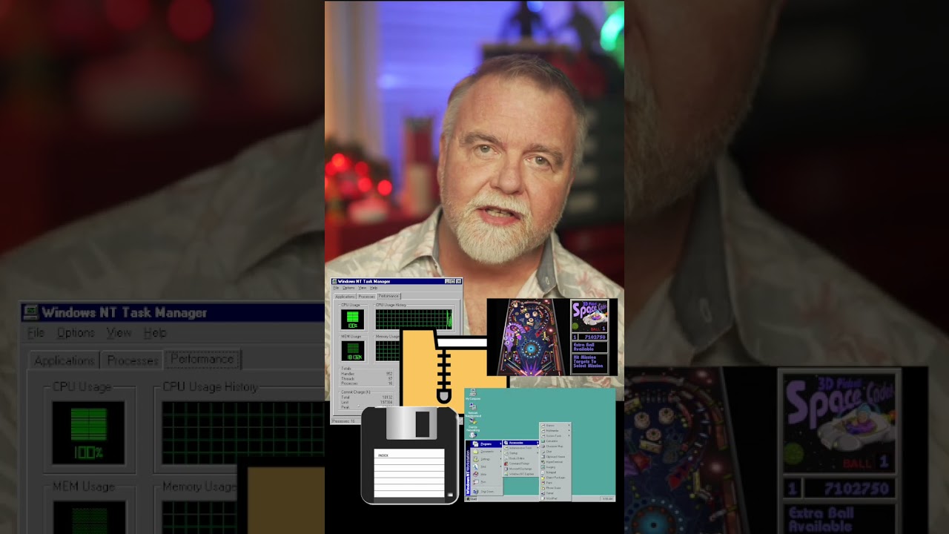Image resolution: width=949 pixels, height=534 pixels.
Task: Expand the highlighted Accessories submenu entry
Action: click(x=521, y=443)
